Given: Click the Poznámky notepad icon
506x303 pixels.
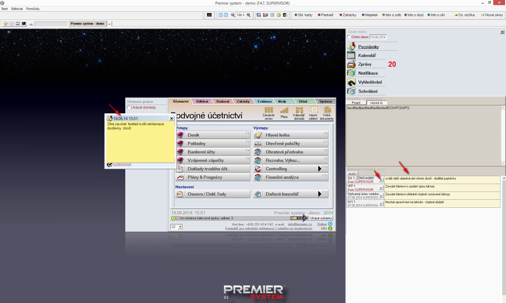Looking at the screenshot, I should point(351,46).
